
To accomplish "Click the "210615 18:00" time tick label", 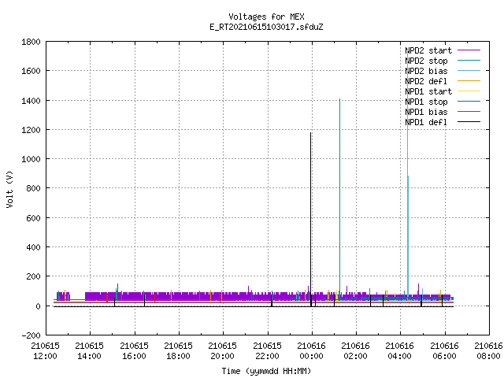I will (x=179, y=351).
